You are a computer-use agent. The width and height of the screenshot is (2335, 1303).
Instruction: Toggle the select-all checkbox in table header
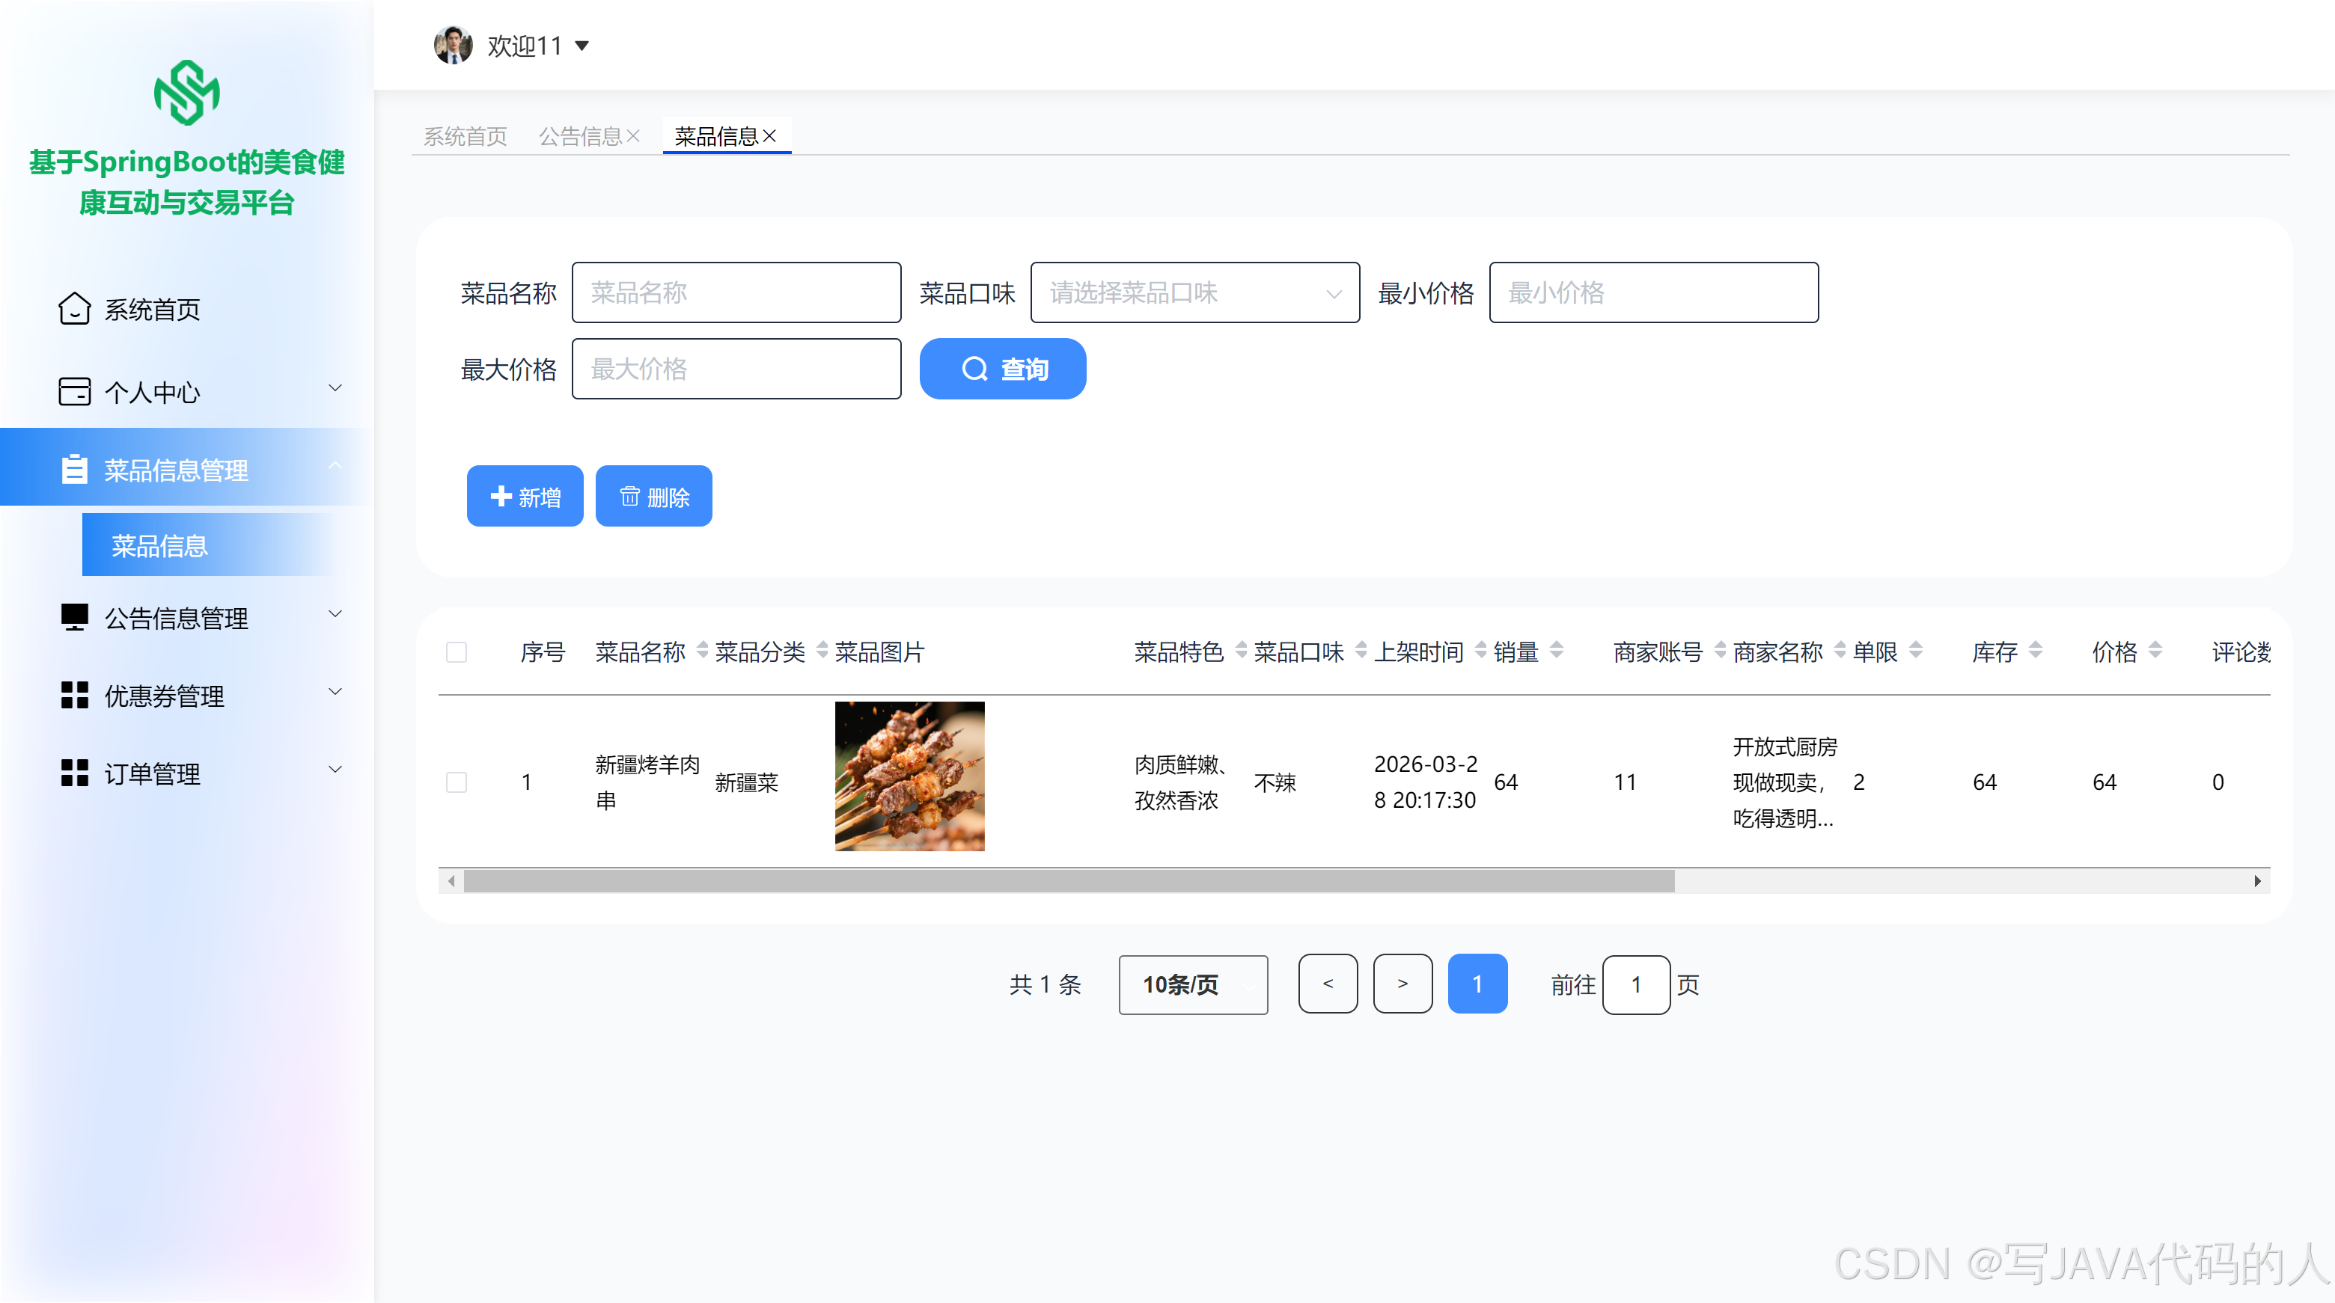point(456,652)
